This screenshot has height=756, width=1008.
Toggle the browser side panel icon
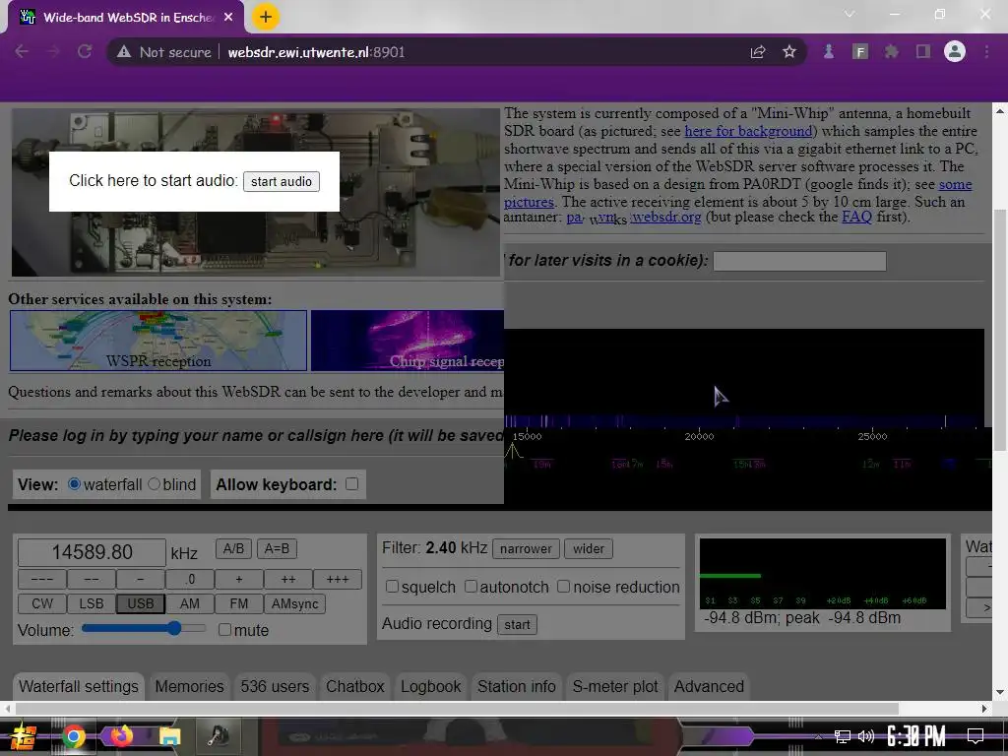tap(923, 51)
